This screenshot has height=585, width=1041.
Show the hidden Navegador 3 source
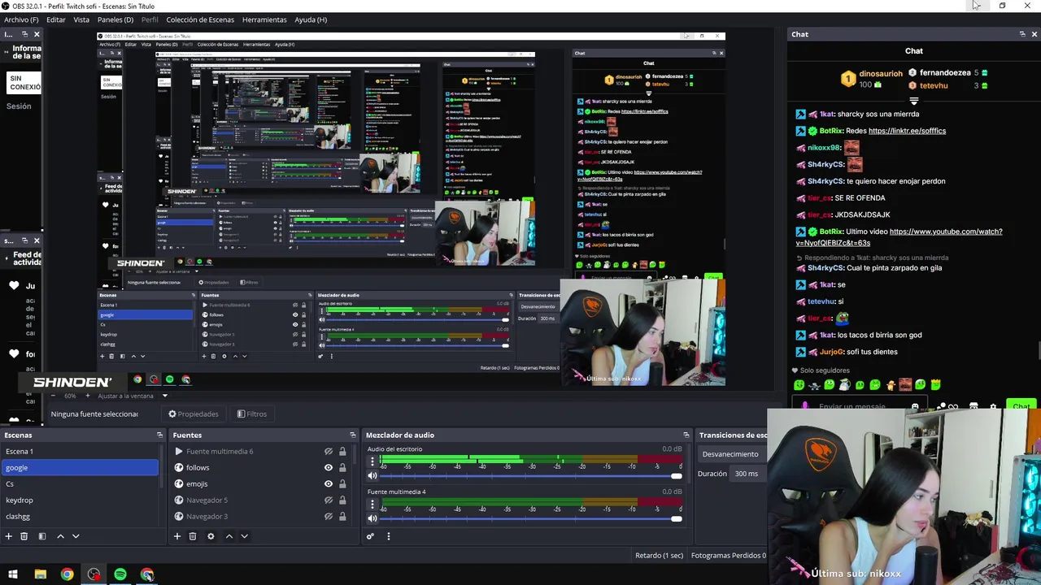(329, 517)
